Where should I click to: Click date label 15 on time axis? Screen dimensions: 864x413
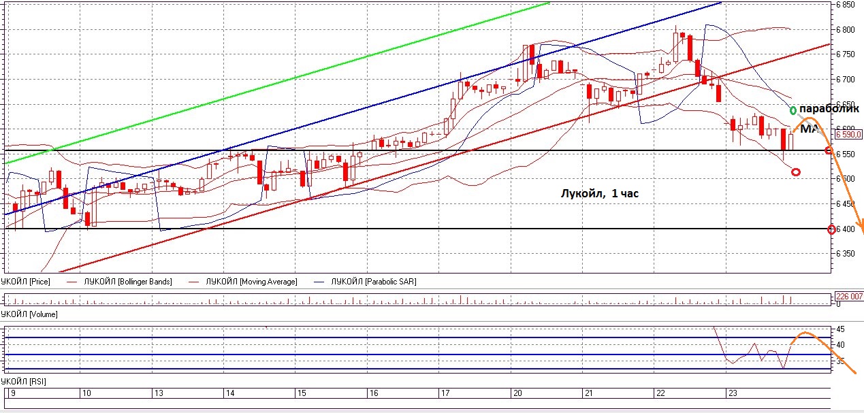pyautogui.click(x=301, y=393)
